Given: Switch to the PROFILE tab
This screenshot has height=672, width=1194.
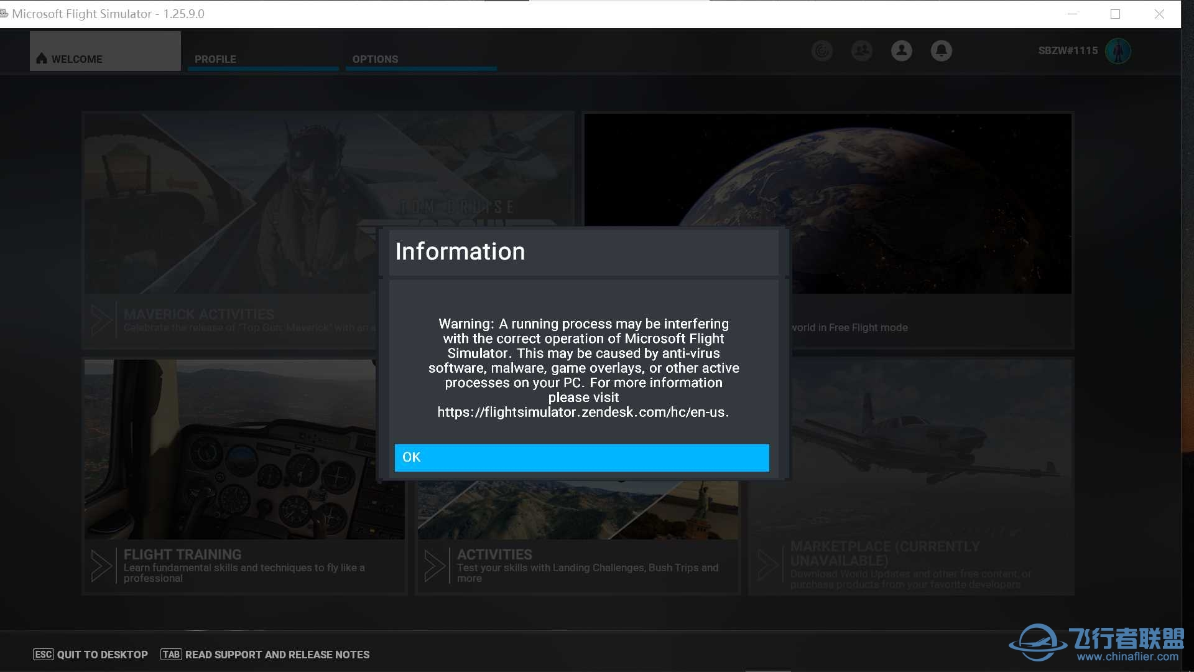Looking at the screenshot, I should tap(263, 58).
